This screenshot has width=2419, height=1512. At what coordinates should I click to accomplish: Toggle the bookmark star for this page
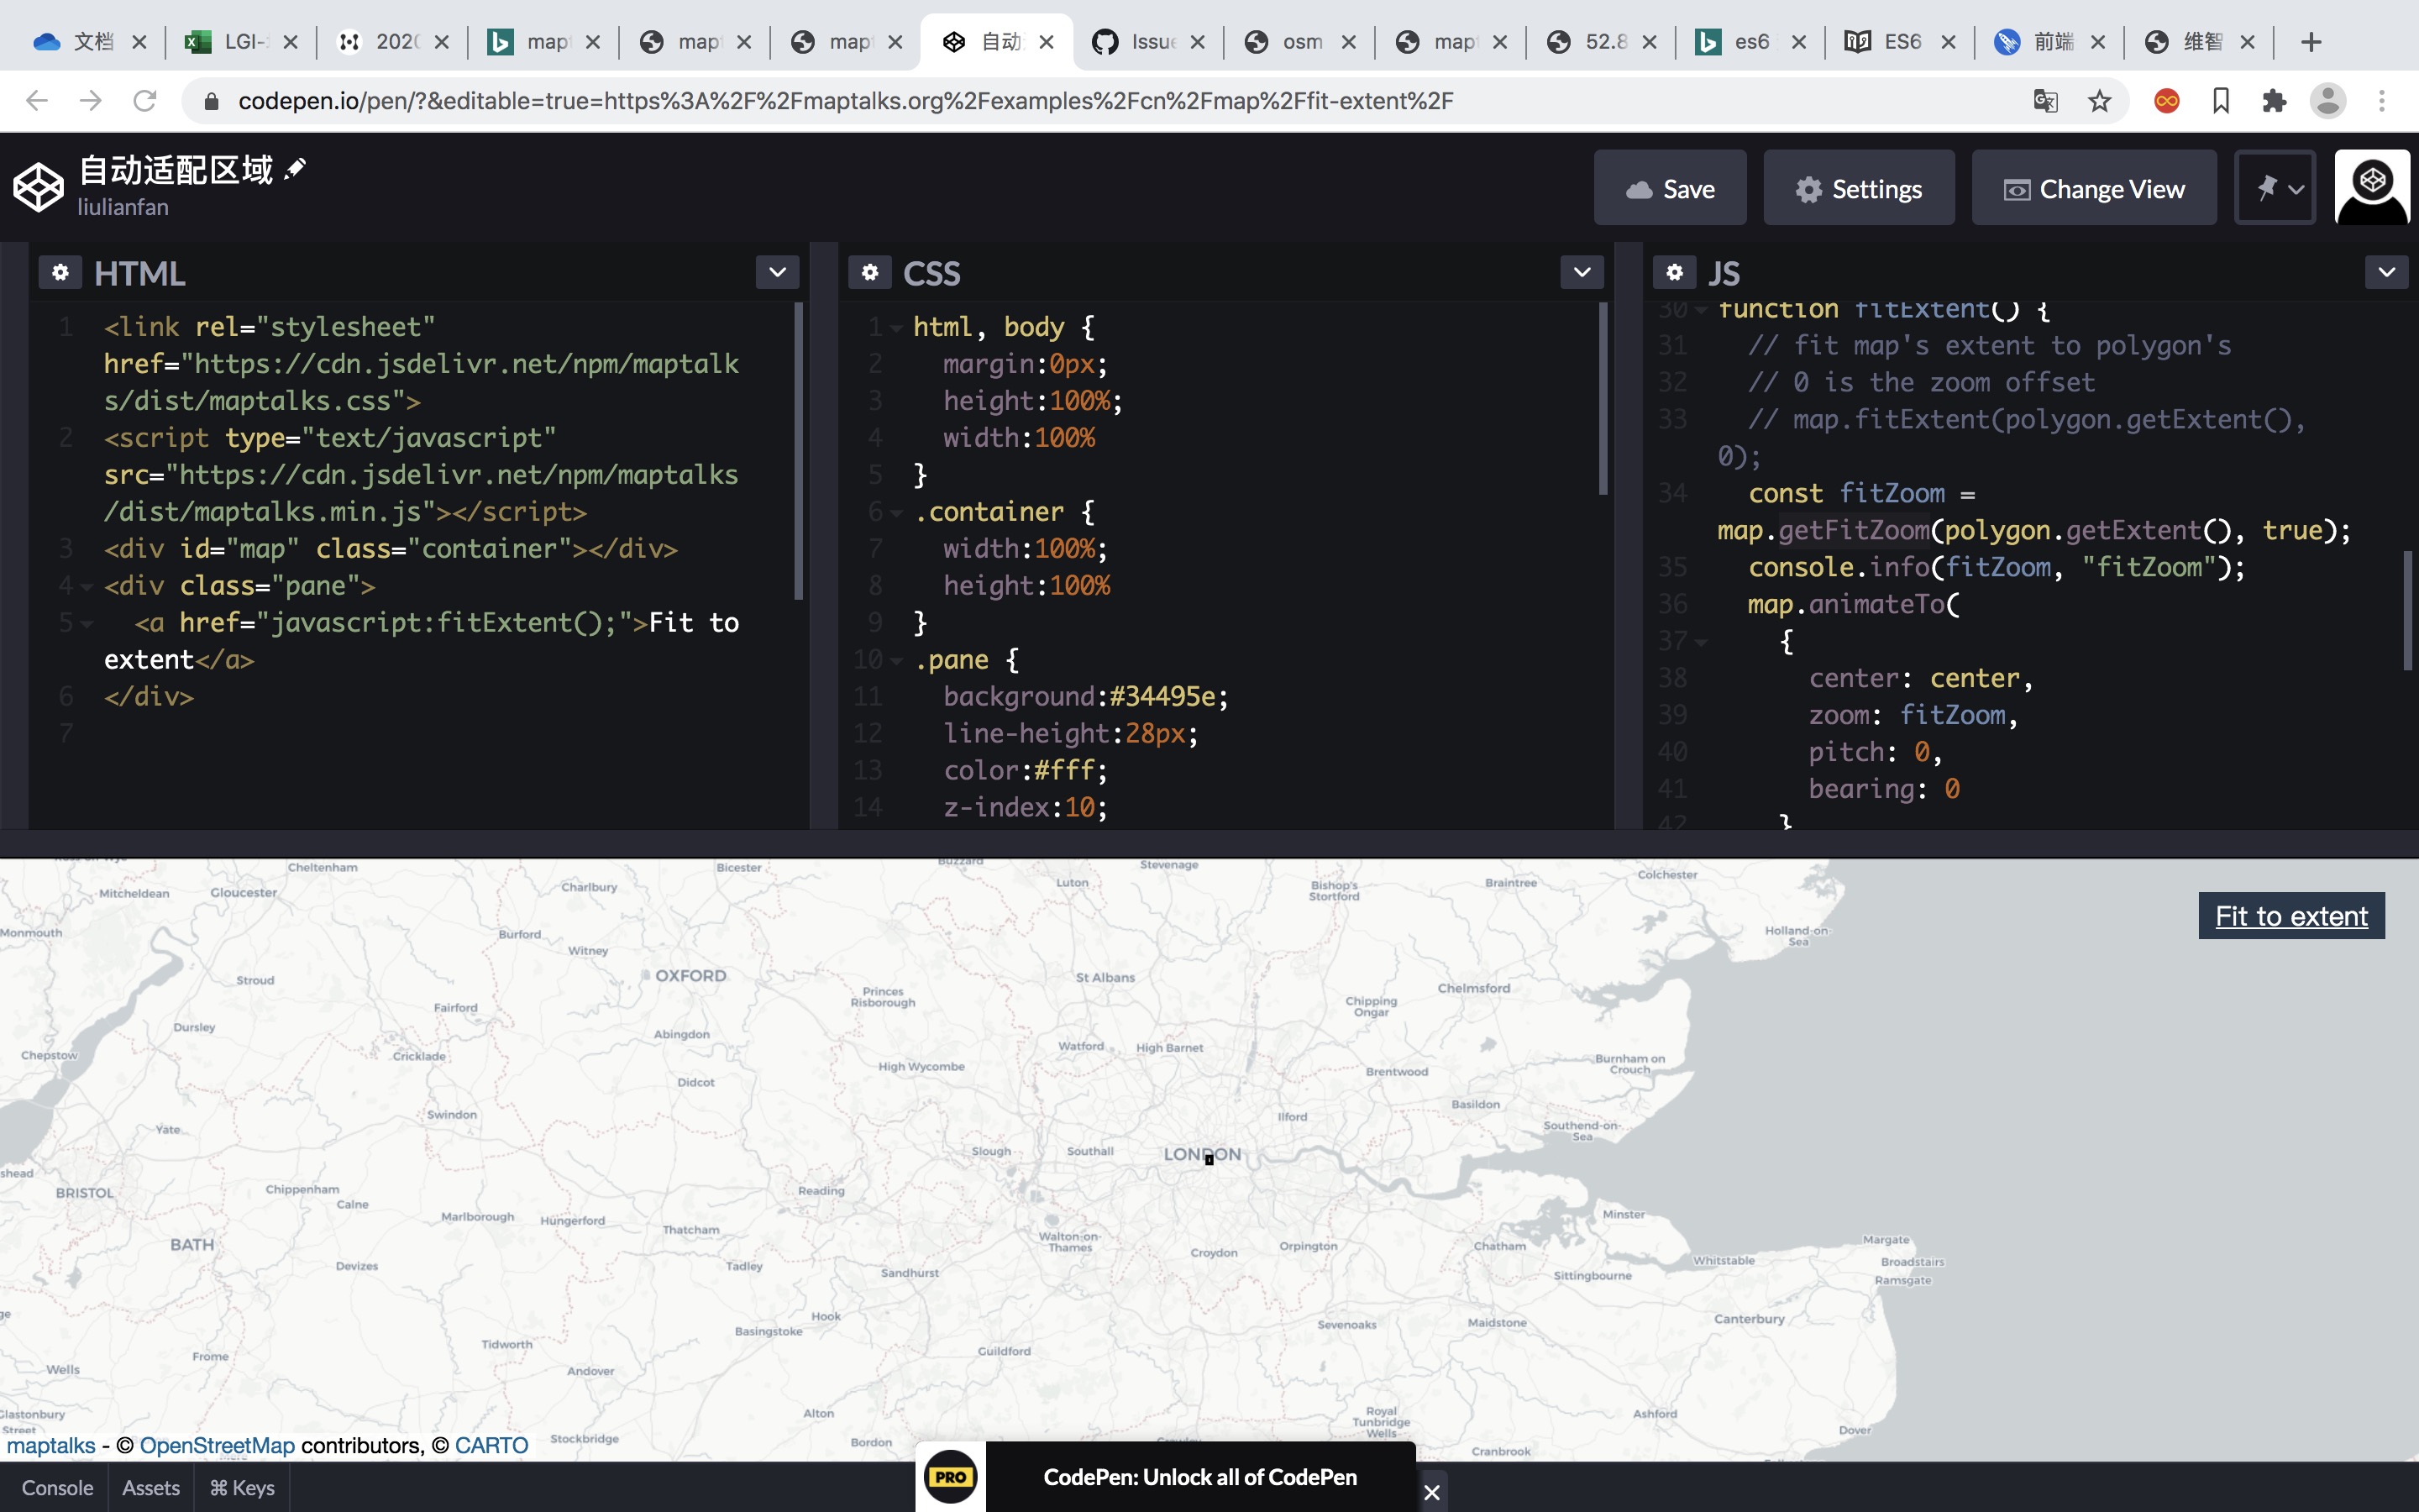pos(2099,100)
